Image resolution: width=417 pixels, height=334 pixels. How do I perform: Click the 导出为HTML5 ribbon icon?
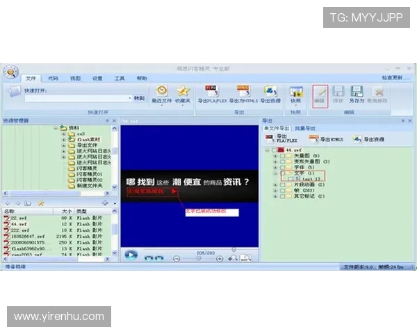(x=243, y=91)
